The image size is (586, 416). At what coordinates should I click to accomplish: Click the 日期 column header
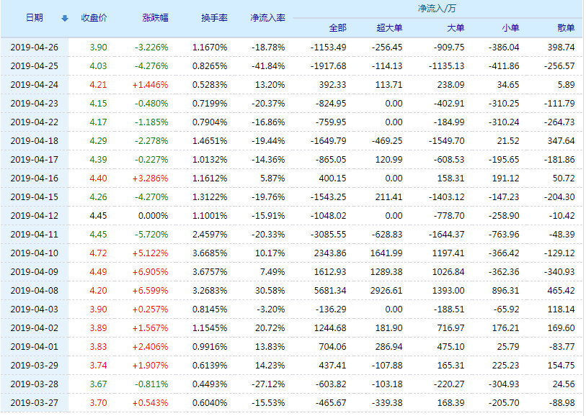click(34, 18)
